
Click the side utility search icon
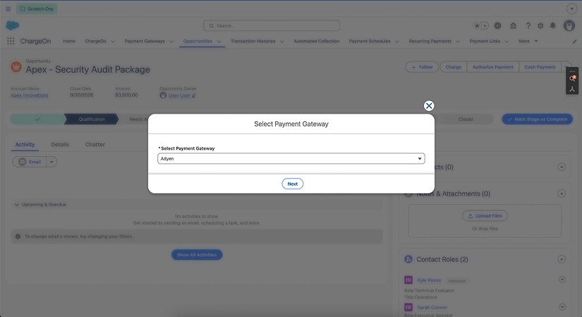pos(572,78)
